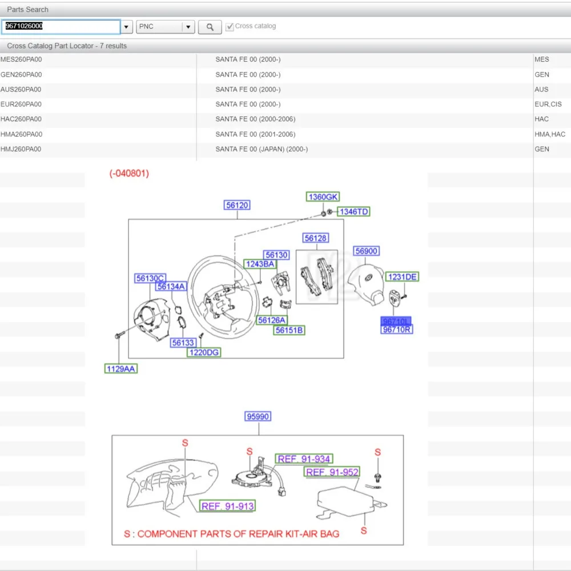
Task: Click part label 96710R
Action: coord(397,329)
